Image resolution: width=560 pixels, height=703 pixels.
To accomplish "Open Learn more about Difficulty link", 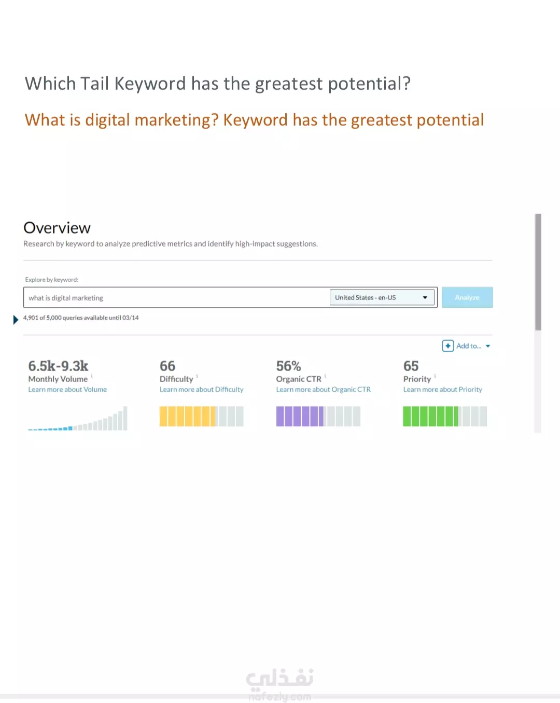I will 201,389.
